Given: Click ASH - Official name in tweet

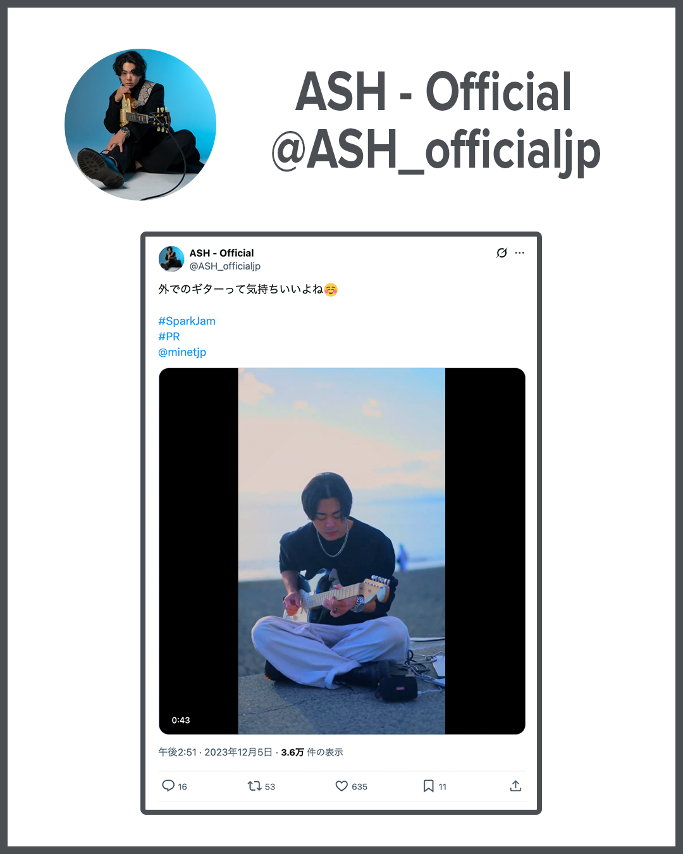Looking at the screenshot, I should pos(221,253).
